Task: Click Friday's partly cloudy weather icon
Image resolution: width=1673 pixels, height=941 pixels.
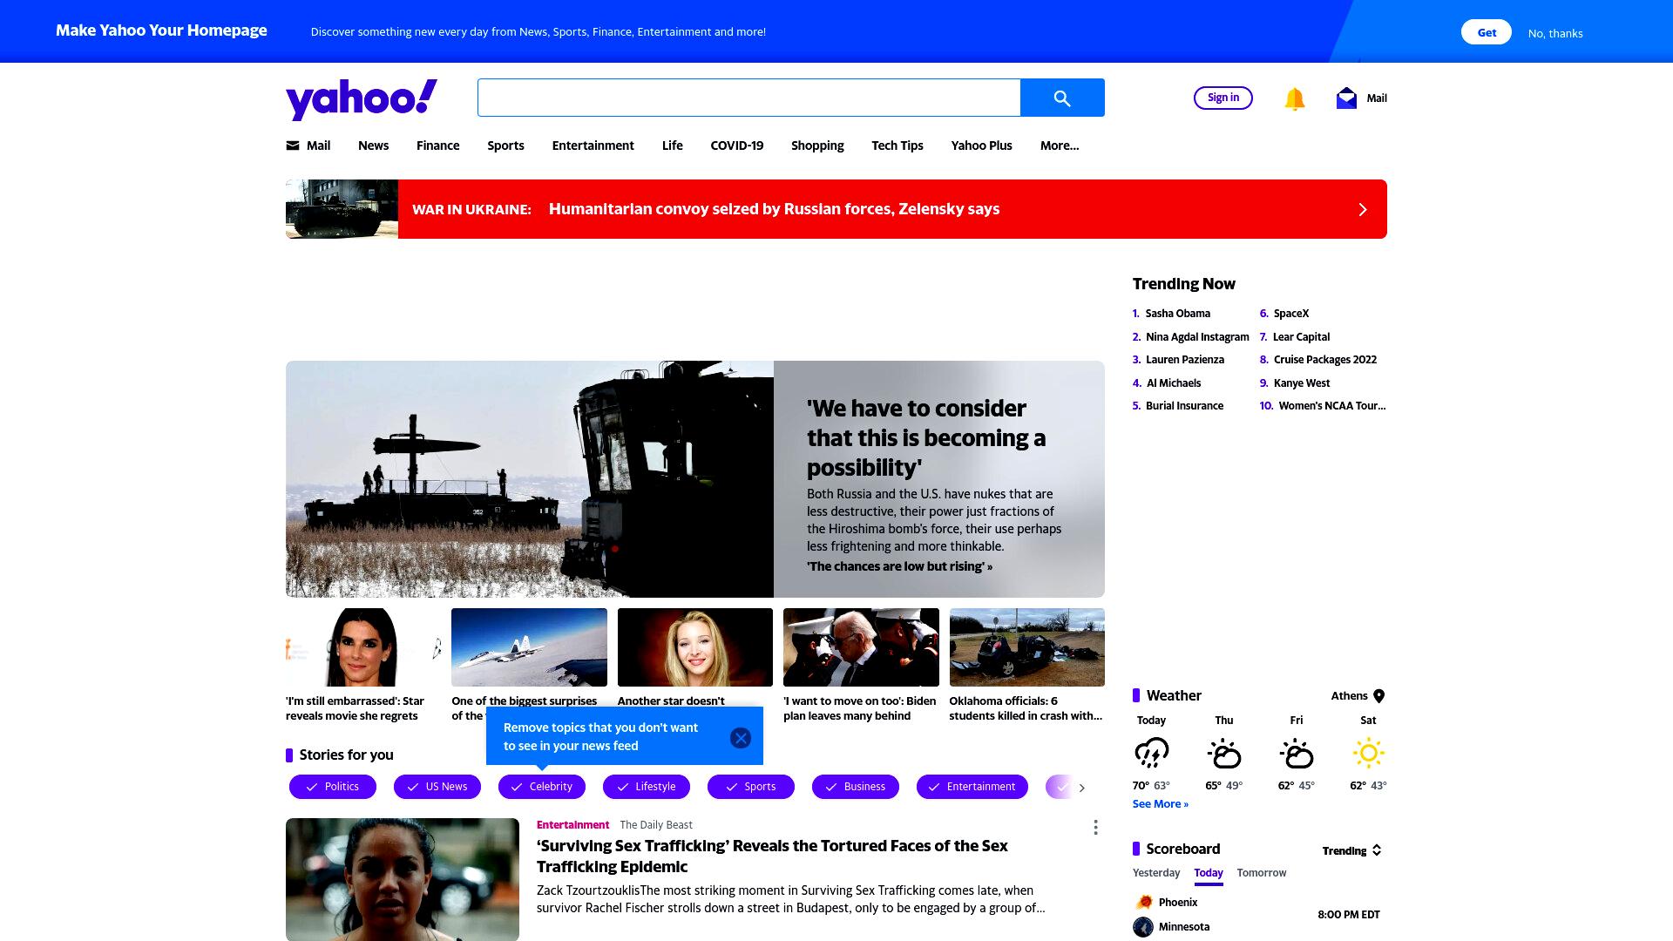Action: tap(1297, 753)
